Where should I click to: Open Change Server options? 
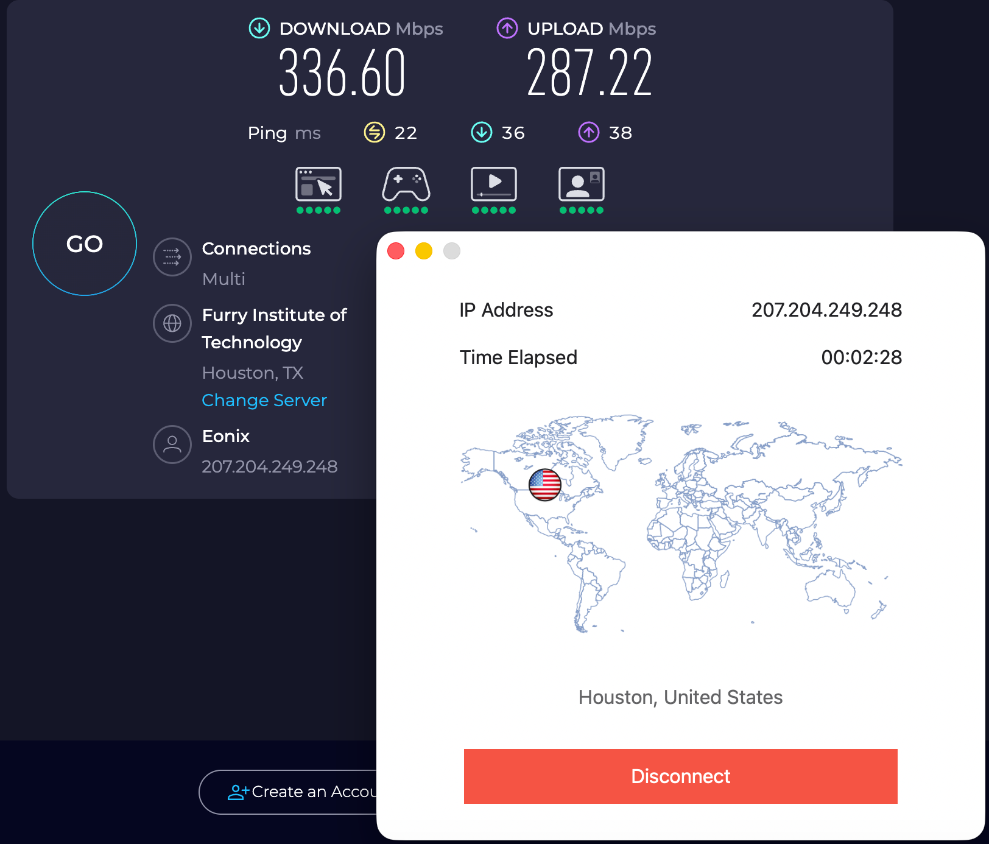point(264,400)
